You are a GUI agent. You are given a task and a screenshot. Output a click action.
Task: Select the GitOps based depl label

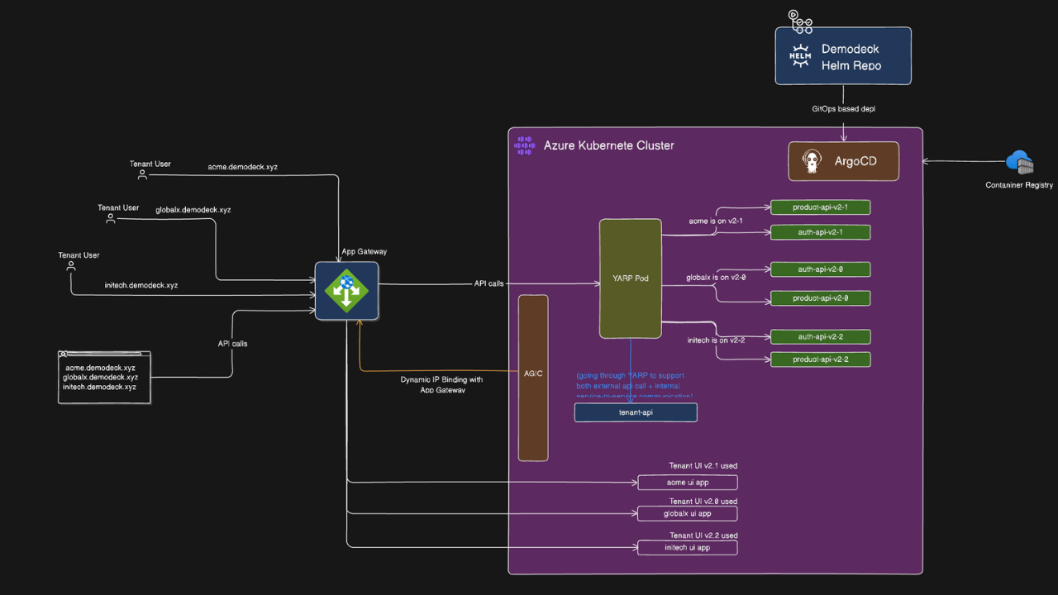coord(843,108)
